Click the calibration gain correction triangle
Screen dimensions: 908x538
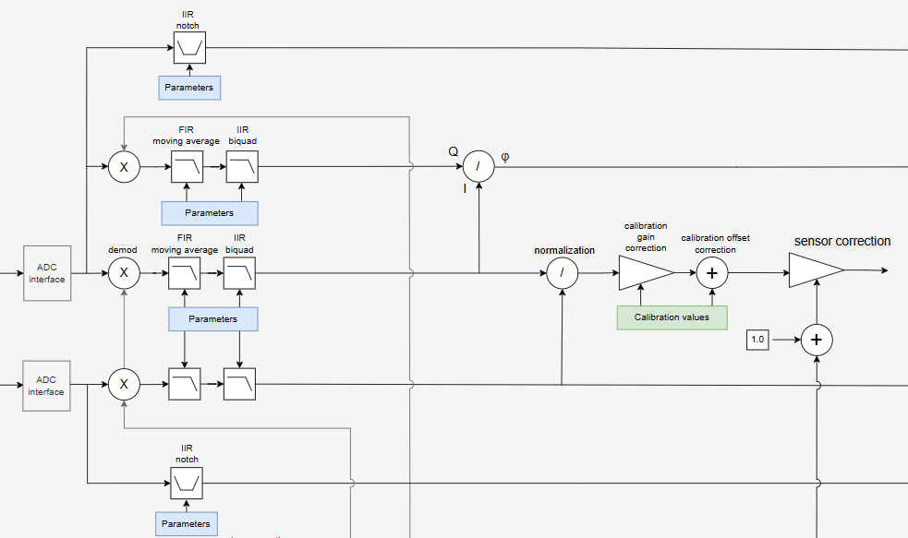pyautogui.click(x=643, y=273)
